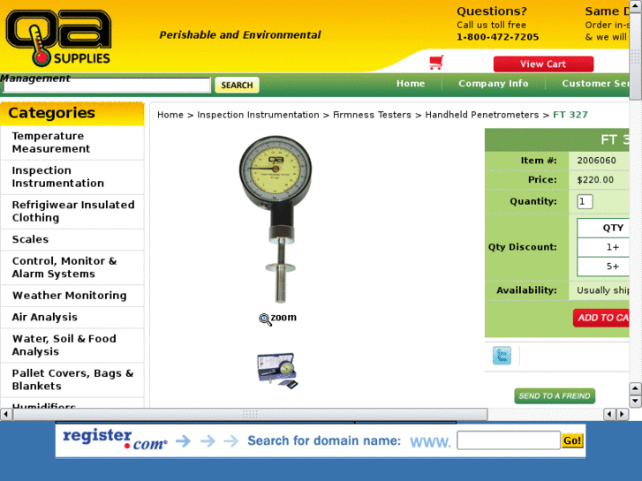Click the SEND TO A FRIEND button
This screenshot has width=642, height=481.
(x=555, y=396)
